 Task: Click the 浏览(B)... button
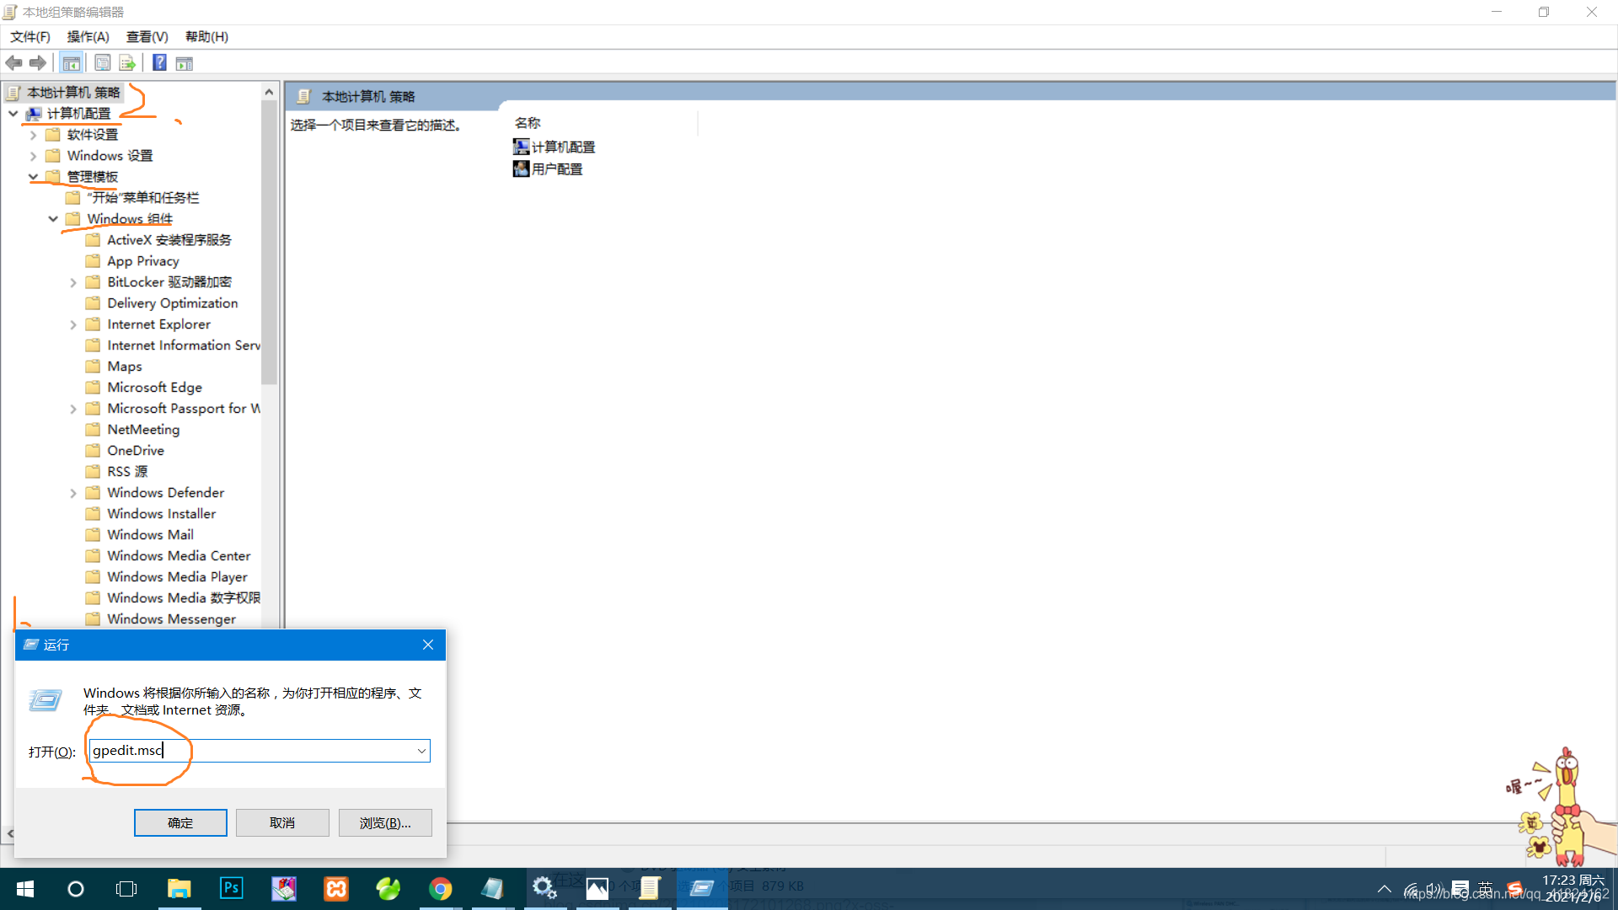pos(385,822)
